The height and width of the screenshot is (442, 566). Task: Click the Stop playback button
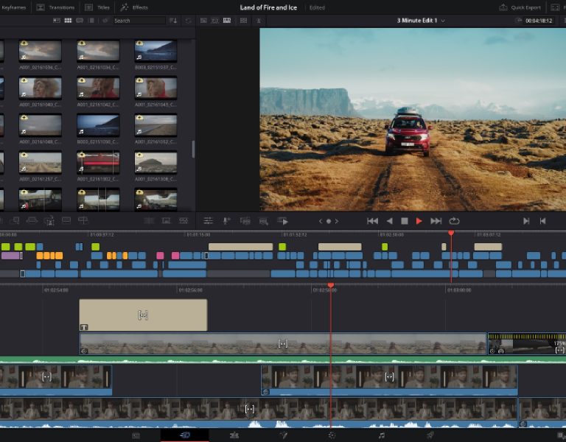(404, 221)
